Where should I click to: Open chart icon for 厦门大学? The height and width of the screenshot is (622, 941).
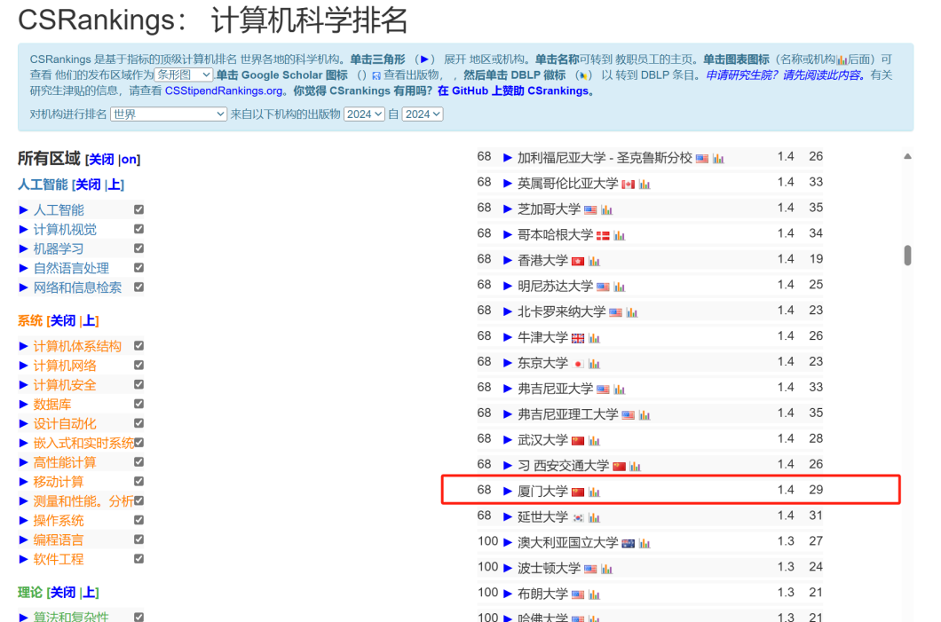(x=594, y=492)
